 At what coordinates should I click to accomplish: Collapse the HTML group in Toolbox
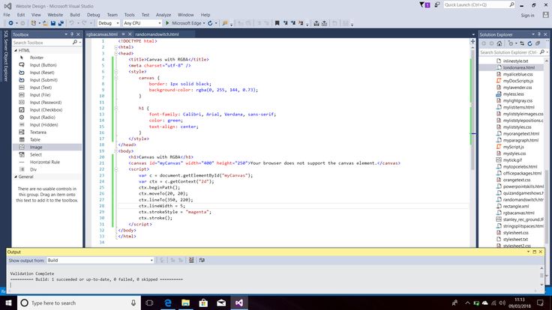pyautogui.click(x=14, y=50)
